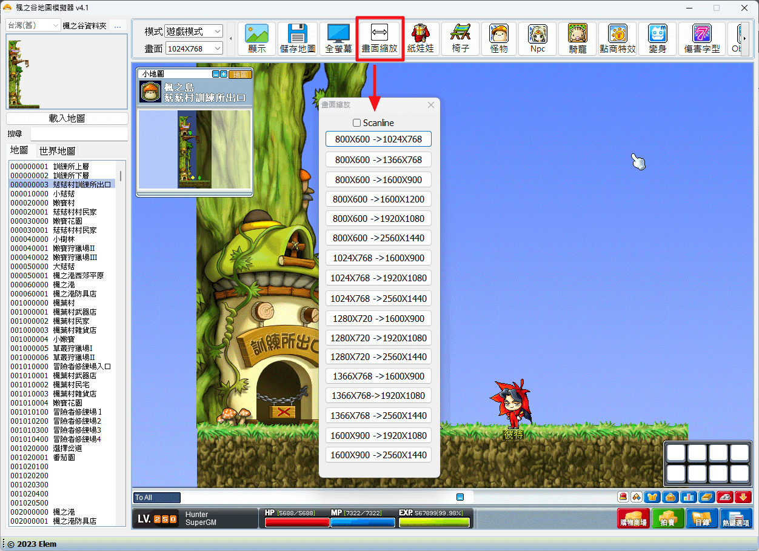Switch to the 世界地圖 tab
This screenshot has height=551, width=759.
[57, 151]
